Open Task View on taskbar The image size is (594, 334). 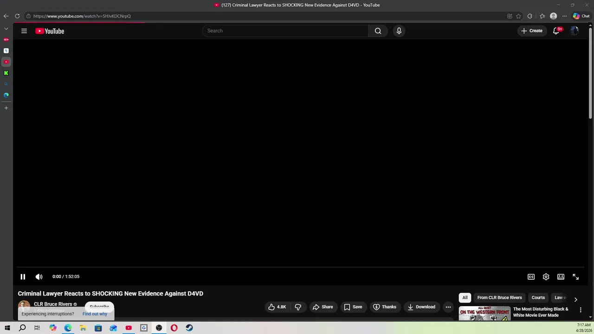pyautogui.click(x=37, y=328)
